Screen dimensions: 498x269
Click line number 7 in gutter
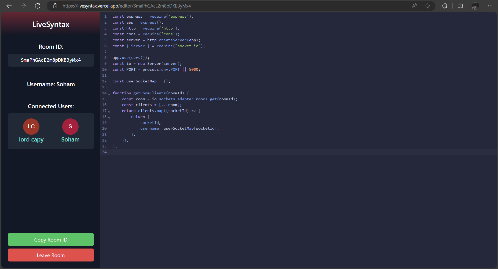point(105,52)
